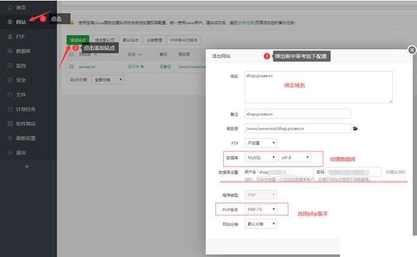
Task: Open 分类管理 category management
Action: coord(154,40)
